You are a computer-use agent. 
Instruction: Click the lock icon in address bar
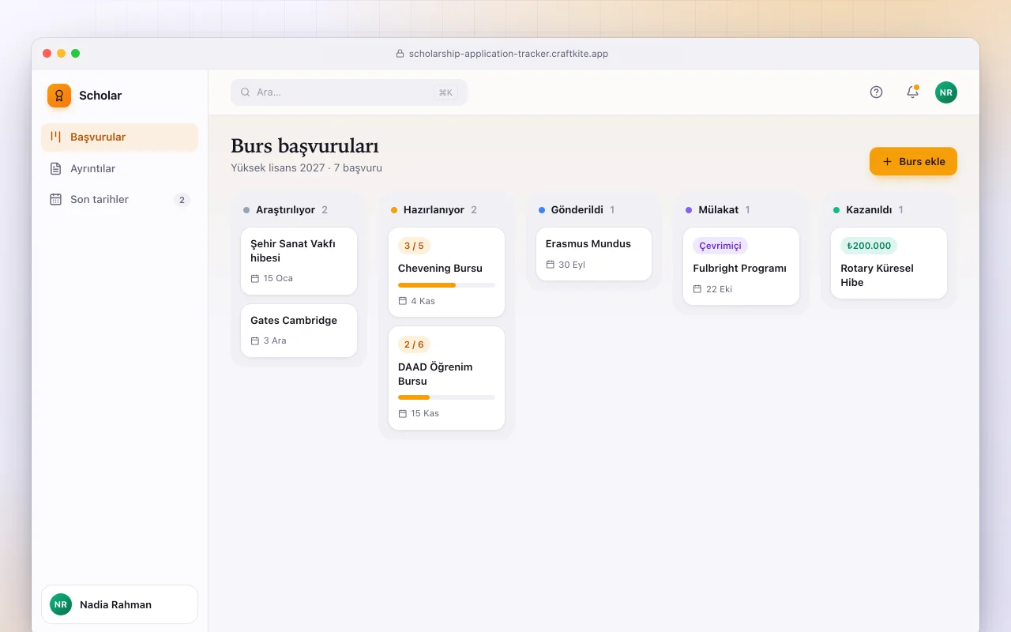tap(400, 54)
